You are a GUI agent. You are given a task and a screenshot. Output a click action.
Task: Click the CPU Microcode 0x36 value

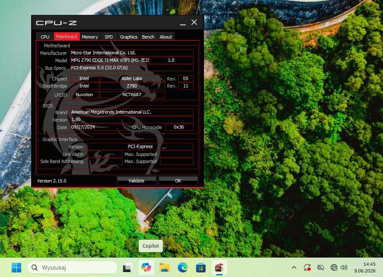(179, 127)
